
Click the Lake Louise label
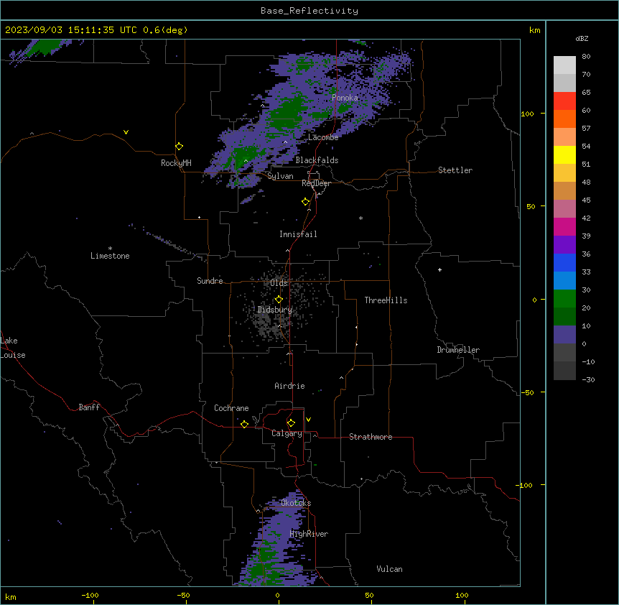pos(13,348)
